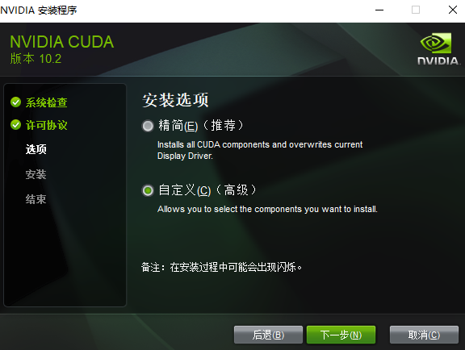
Task: Select the 精简(E) express radio button
Action: 148,126
